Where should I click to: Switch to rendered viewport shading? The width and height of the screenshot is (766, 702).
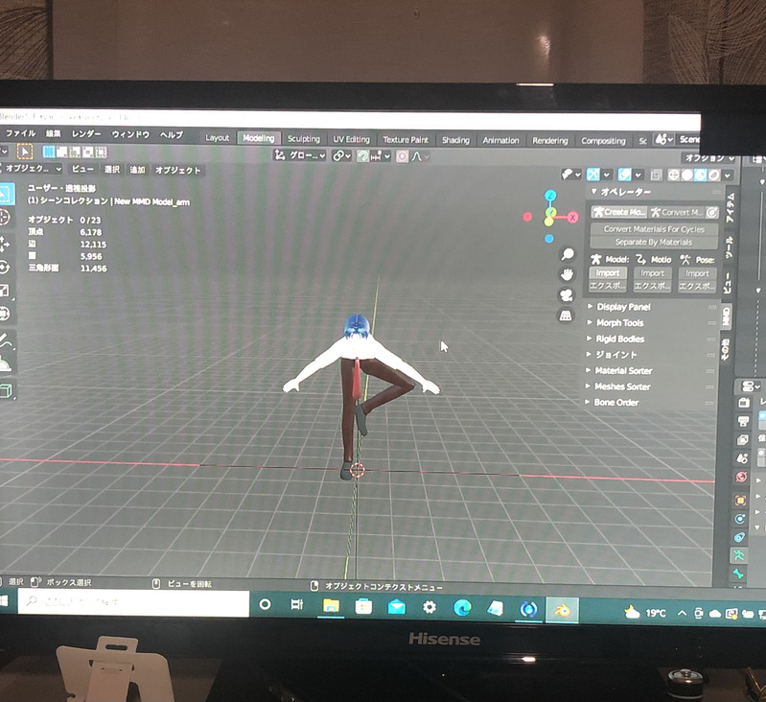tap(713, 175)
